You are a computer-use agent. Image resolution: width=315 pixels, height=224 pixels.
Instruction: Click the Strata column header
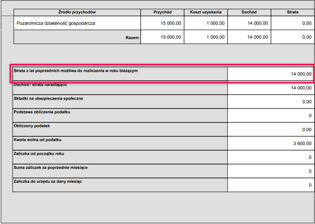point(292,12)
